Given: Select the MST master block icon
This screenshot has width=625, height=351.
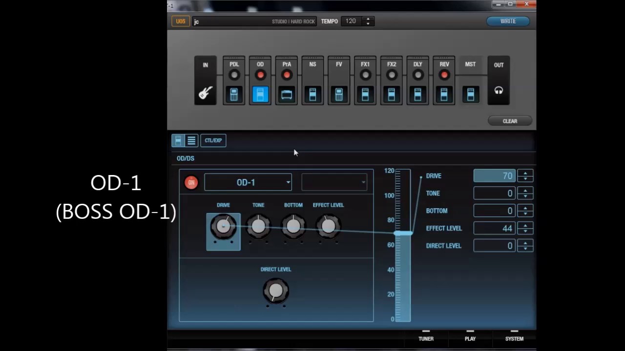Looking at the screenshot, I should tap(471, 95).
